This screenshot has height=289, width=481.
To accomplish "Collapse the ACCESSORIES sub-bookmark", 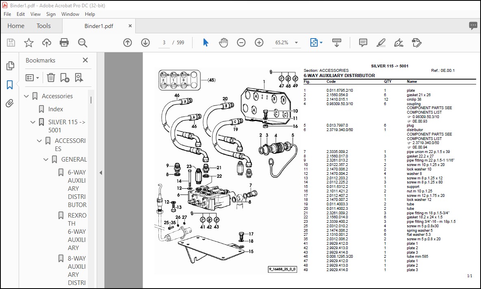I will click(x=39, y=141).
